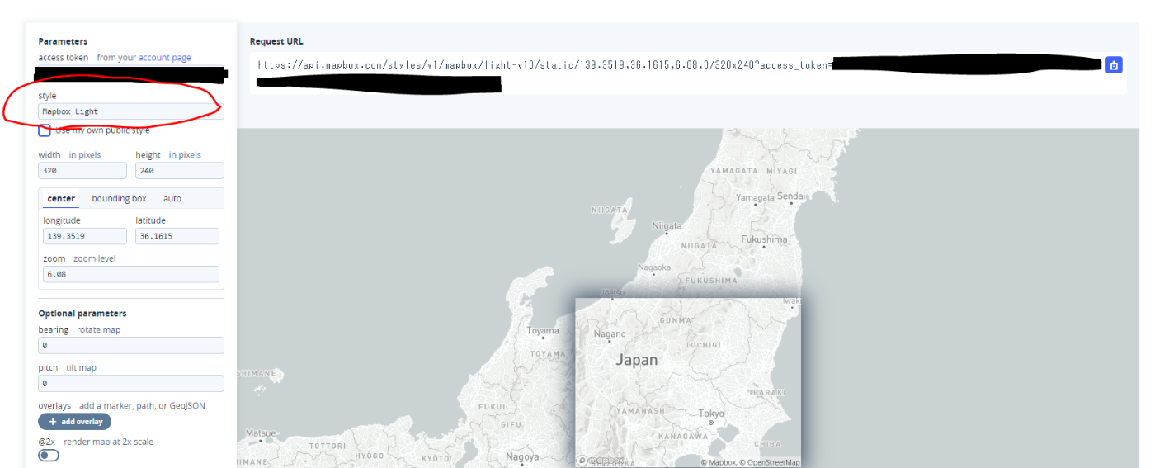The width and height of the screenshot is (1155, 468).
Task: Click the Tokyo label on map
Action: click(x=711, y=414)
